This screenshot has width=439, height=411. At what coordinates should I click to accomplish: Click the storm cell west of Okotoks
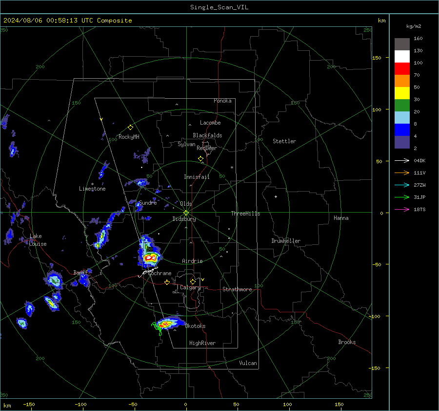click(169, 323)
